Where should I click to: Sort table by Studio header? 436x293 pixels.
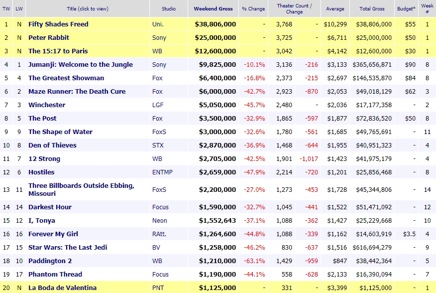[169, 8]
